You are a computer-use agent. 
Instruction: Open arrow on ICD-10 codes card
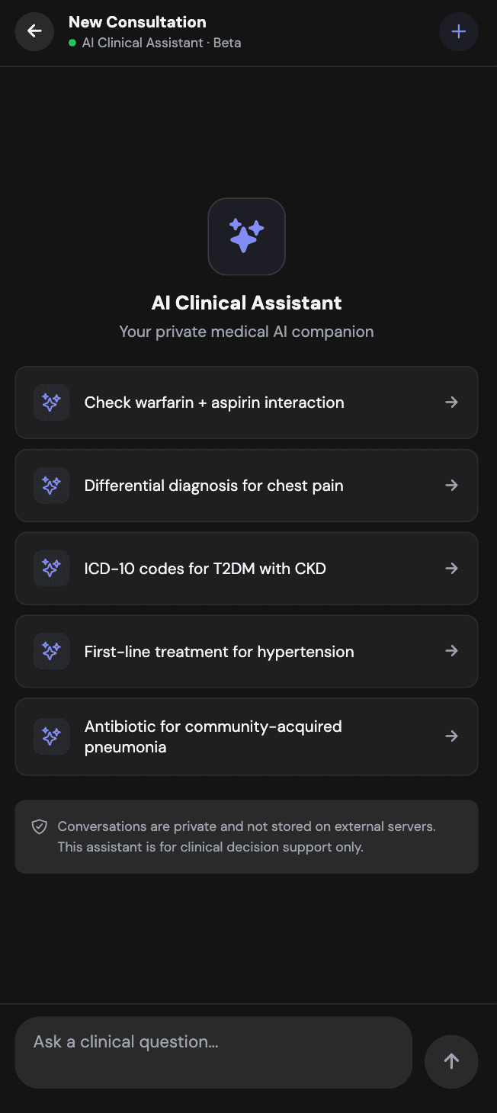(x=452, y=568)
